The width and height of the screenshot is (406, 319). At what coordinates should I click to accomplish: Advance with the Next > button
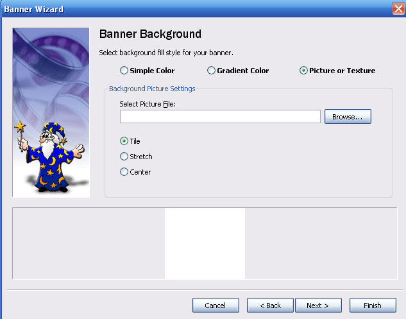(x=318, y=306)
